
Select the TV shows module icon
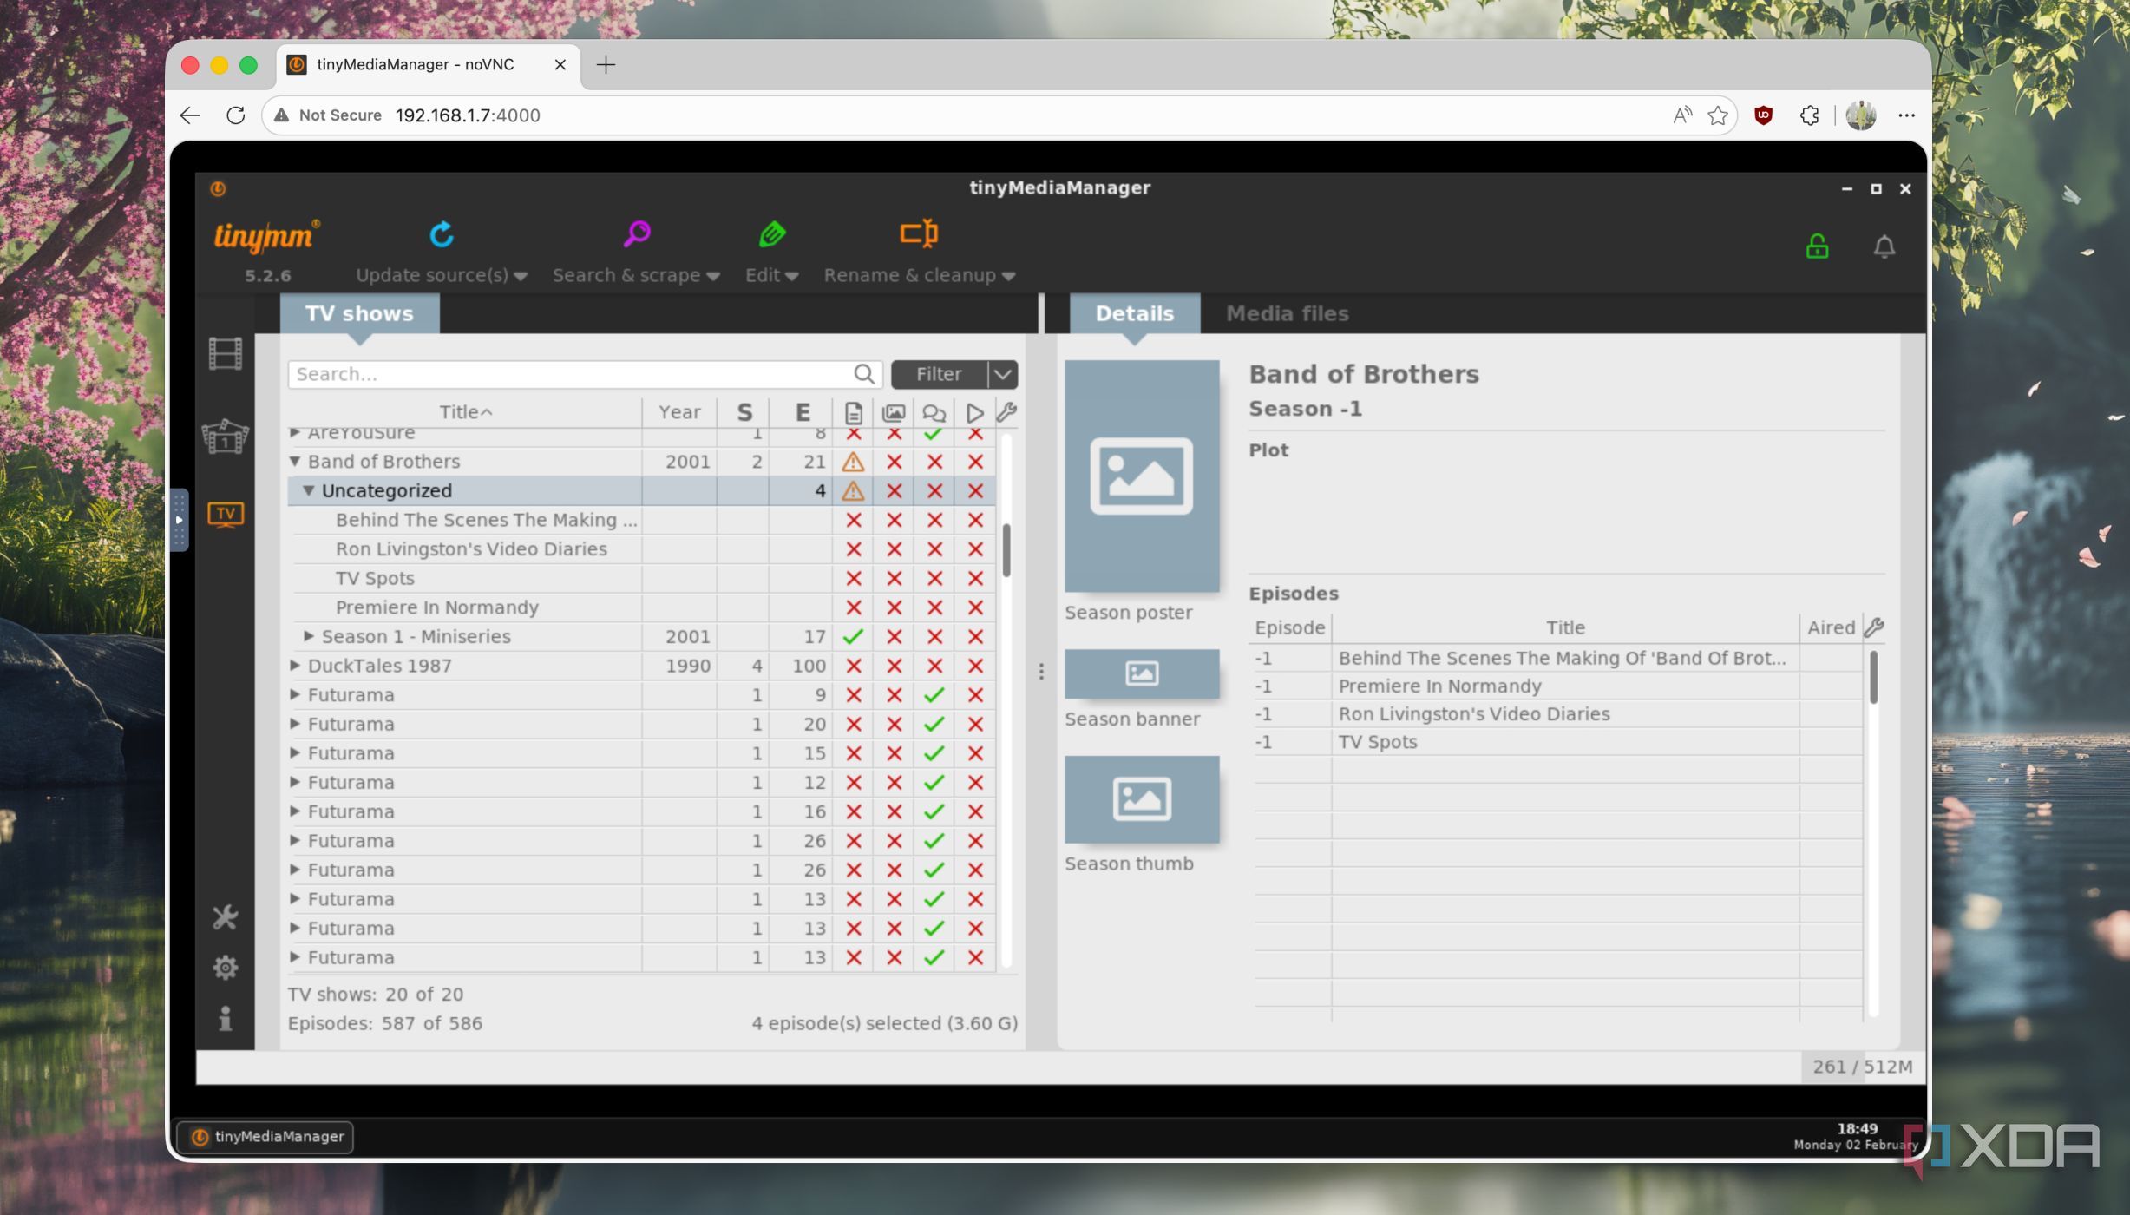click(x=226, y=514)
